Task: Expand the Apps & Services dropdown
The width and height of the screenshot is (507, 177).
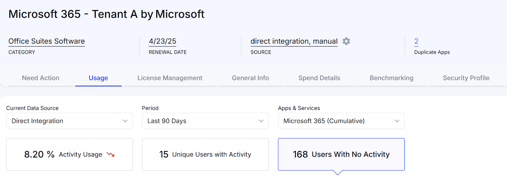Action: (x=341, y=121)
